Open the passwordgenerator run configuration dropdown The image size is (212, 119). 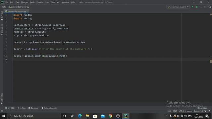pyautogui.click(x=178, y=7)
